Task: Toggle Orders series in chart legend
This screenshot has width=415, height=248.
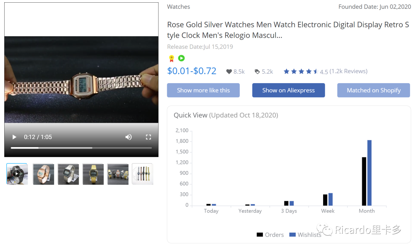Action: click(x=270, y=235)
